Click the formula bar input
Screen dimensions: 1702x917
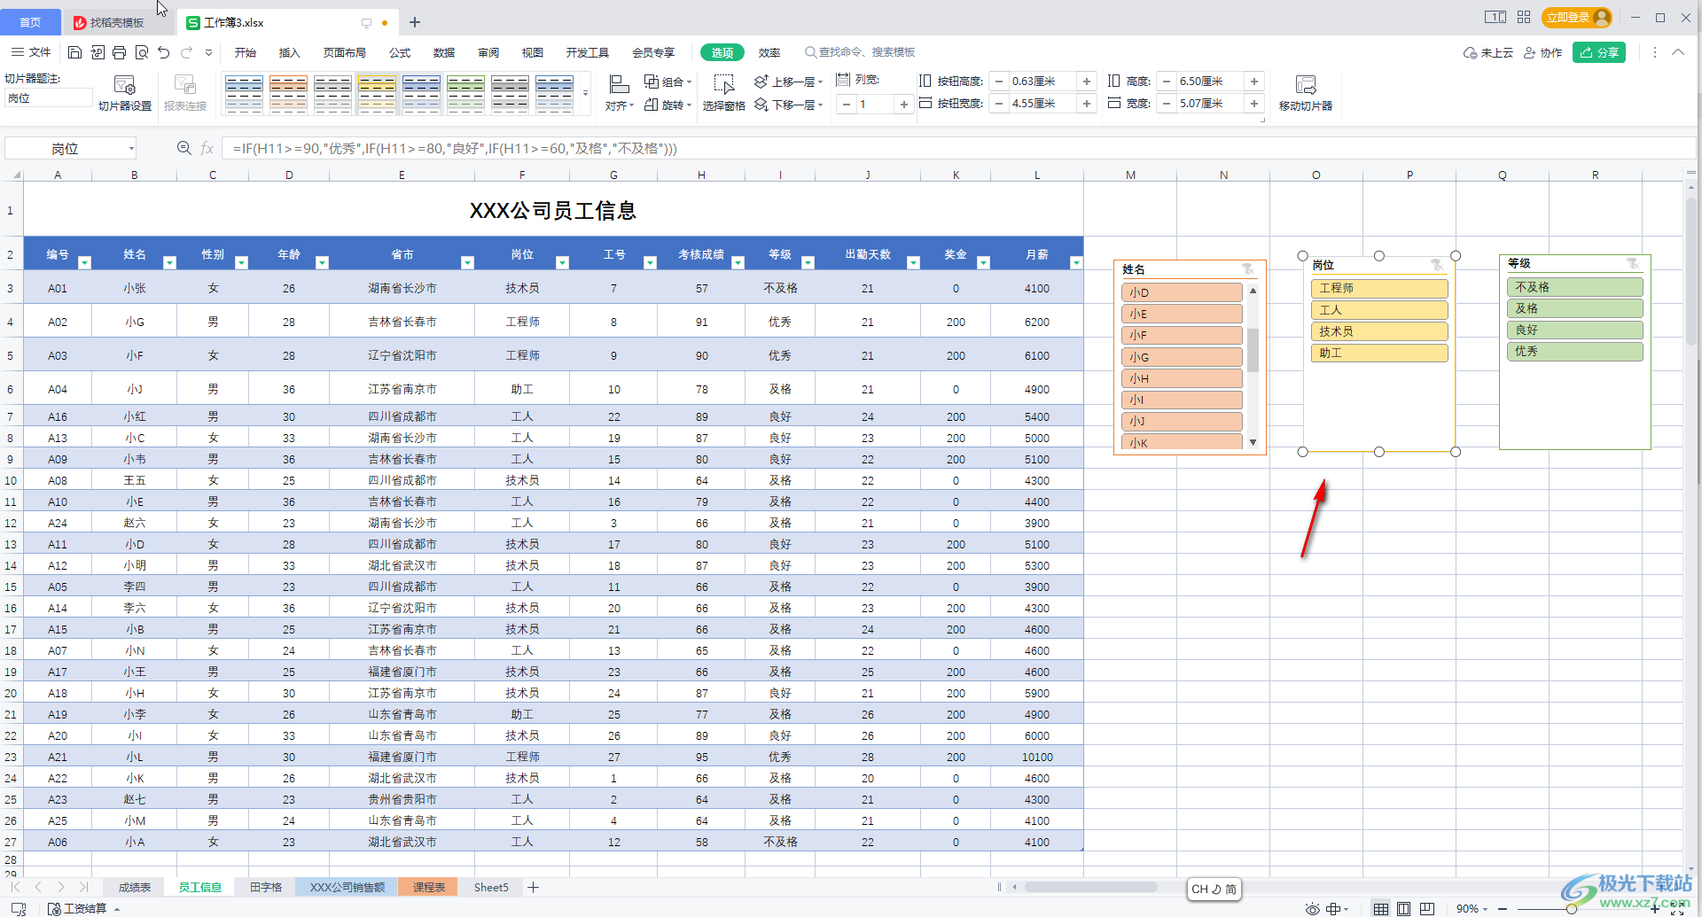coord(957,148)
